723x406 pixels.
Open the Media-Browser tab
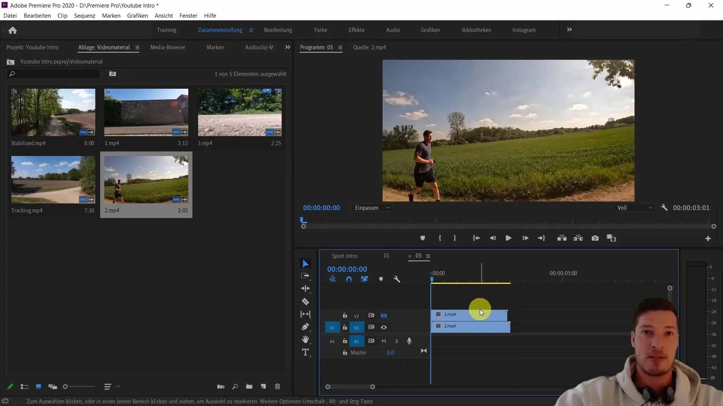click(168, 47)
